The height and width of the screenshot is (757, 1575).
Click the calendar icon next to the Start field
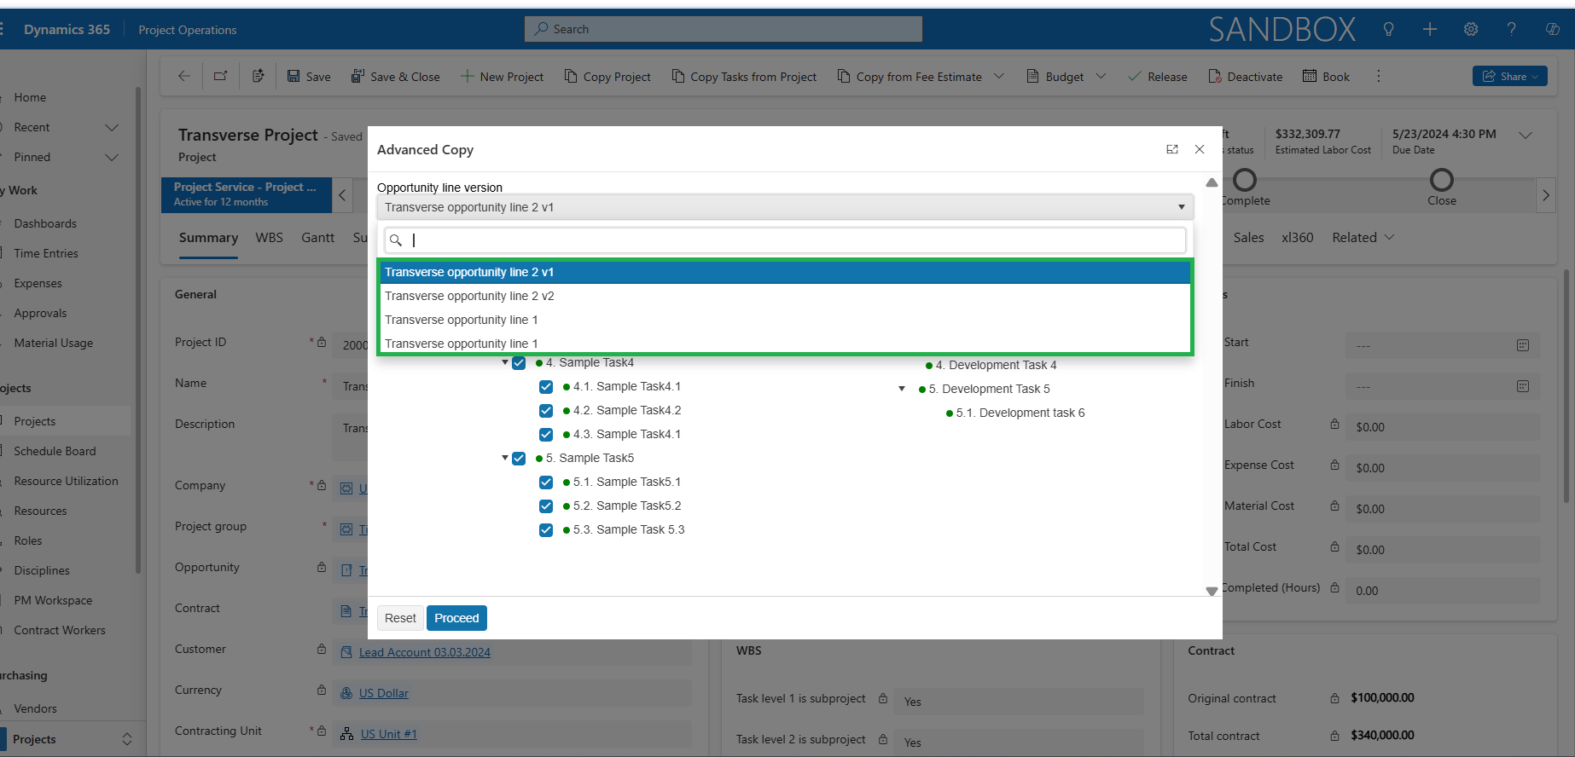1523,345
